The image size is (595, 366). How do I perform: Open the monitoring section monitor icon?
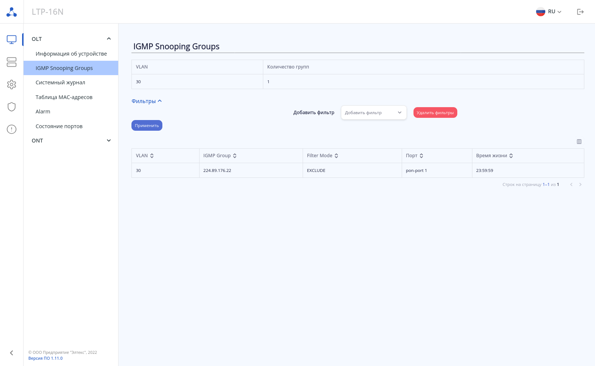[11, 39]
